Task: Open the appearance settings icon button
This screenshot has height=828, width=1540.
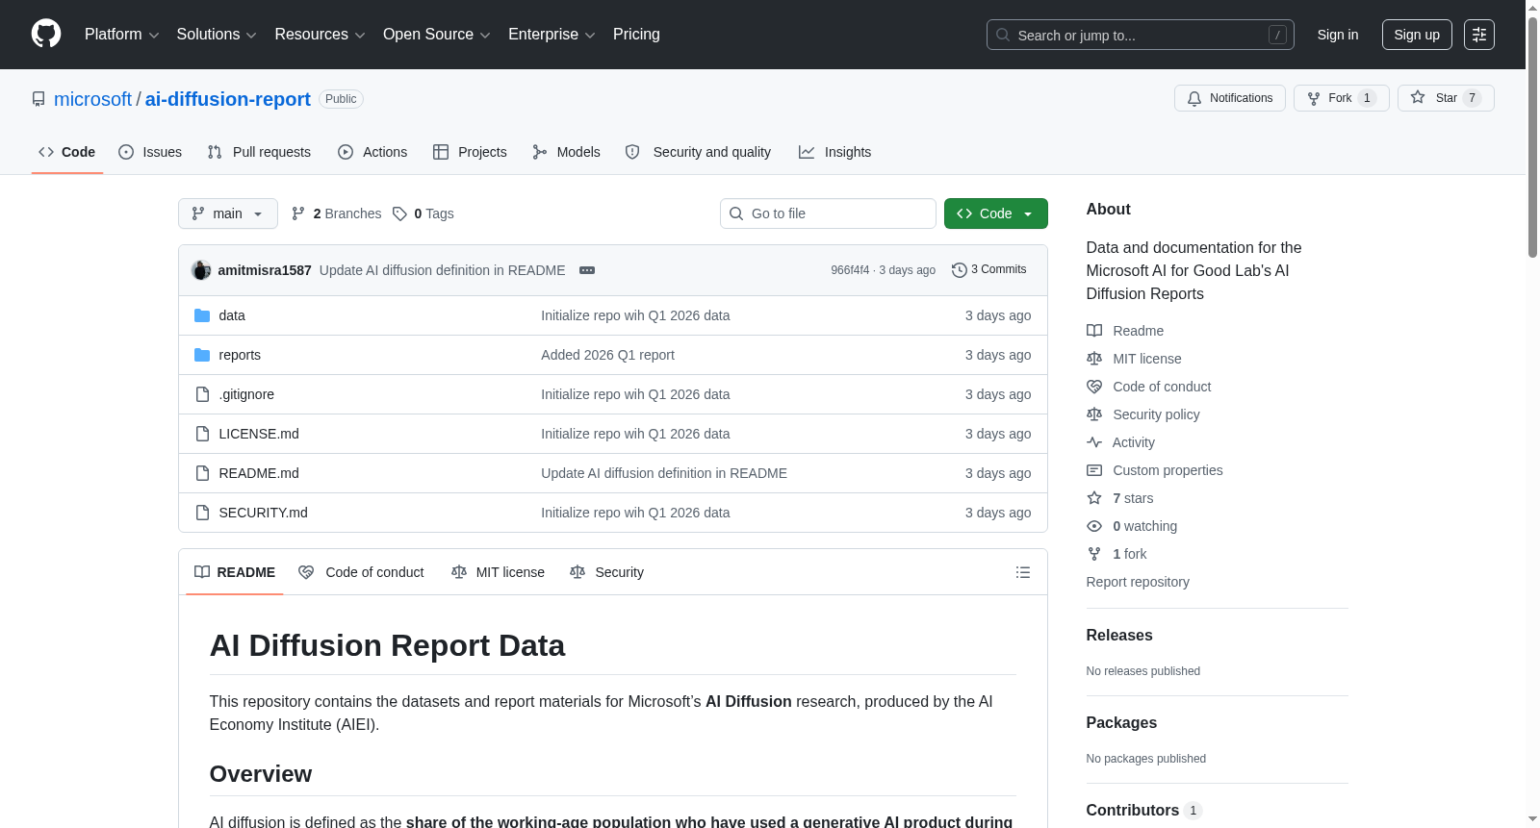Action: click(x=1479, y=35)
